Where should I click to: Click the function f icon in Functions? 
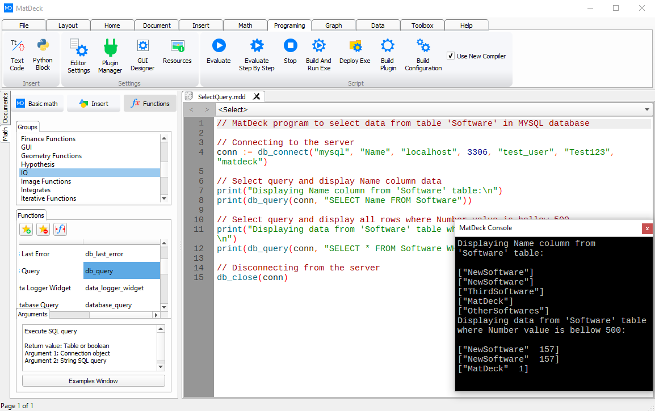[60, 229]
